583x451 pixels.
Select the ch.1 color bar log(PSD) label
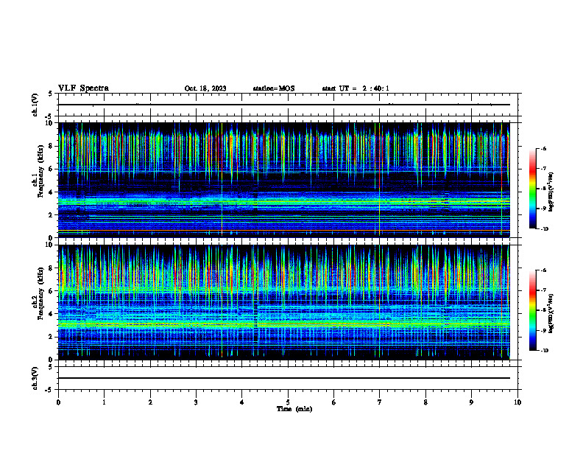551,192
